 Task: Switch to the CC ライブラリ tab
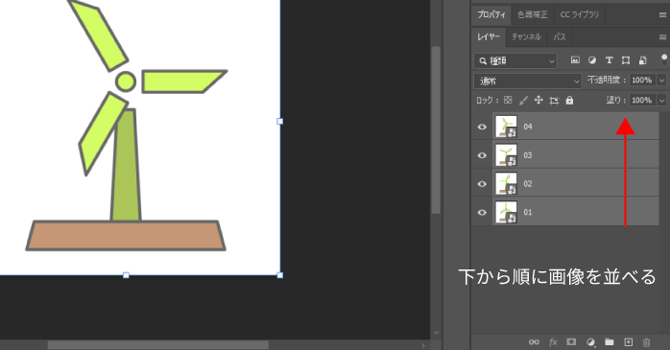coord(580,15)
